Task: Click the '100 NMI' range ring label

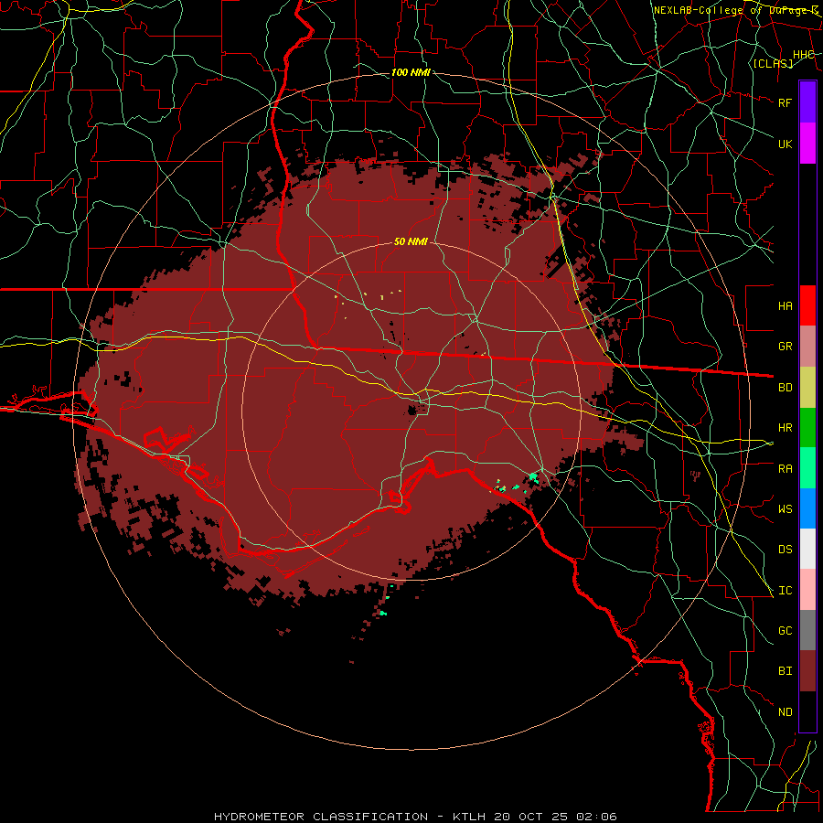Action: point(411,72)
